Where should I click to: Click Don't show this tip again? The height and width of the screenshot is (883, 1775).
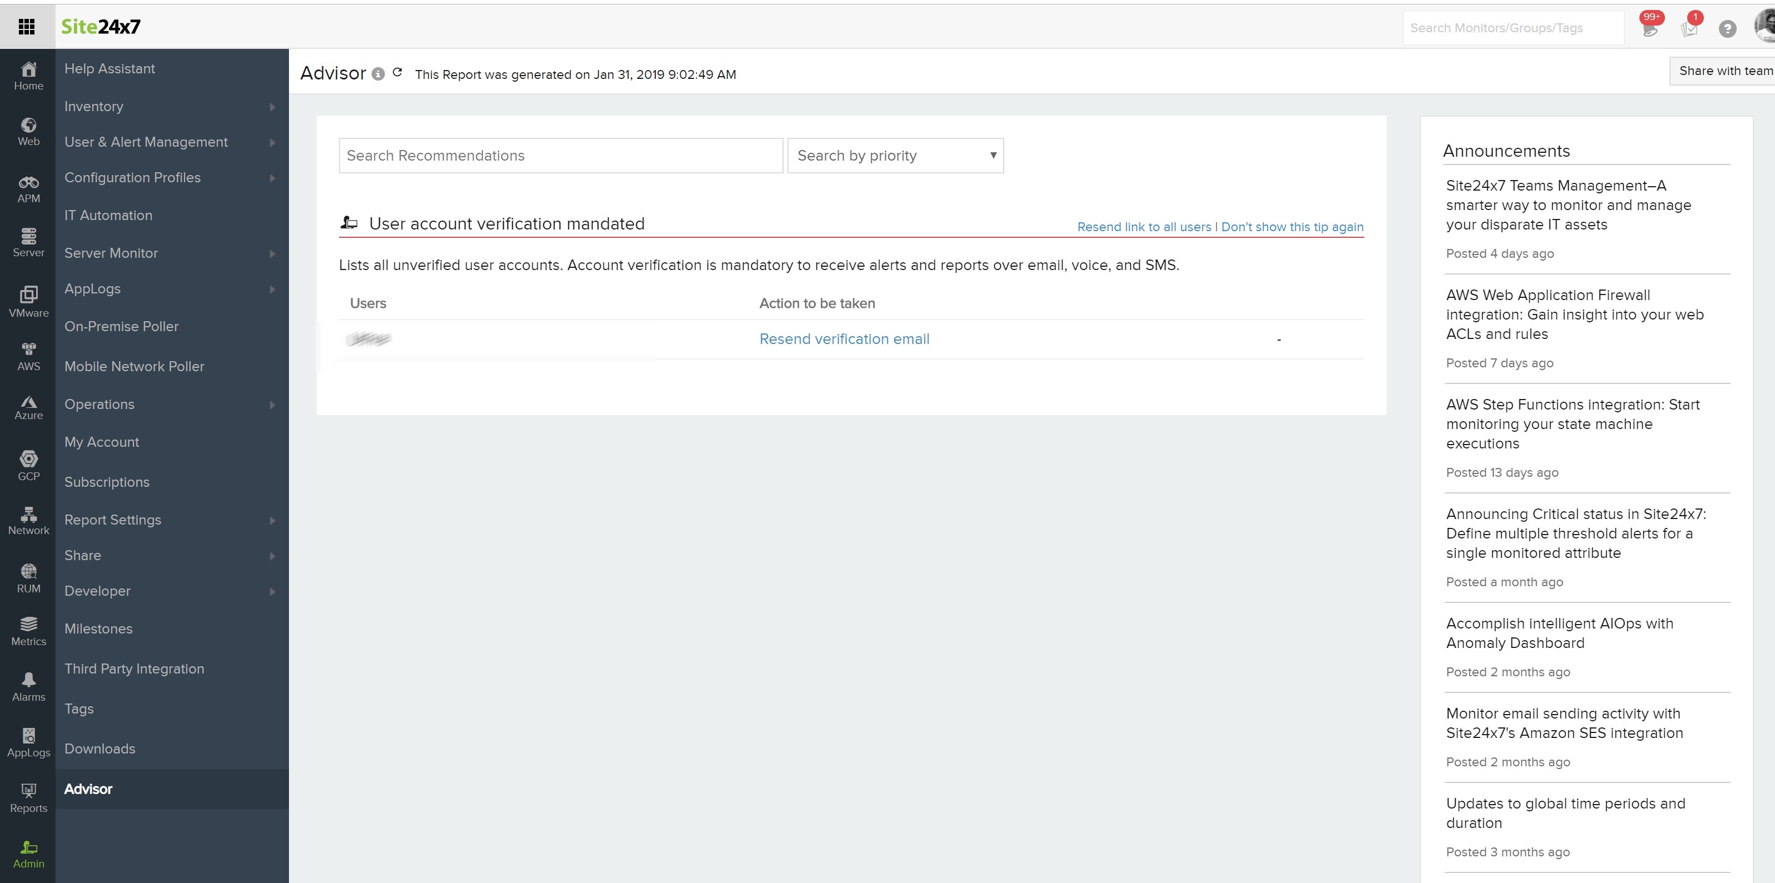1292,227
